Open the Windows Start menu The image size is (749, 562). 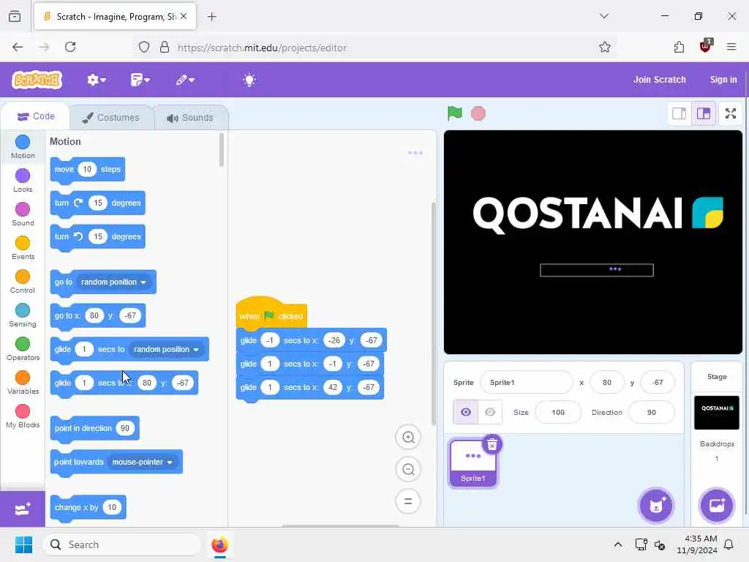point(23,544)
